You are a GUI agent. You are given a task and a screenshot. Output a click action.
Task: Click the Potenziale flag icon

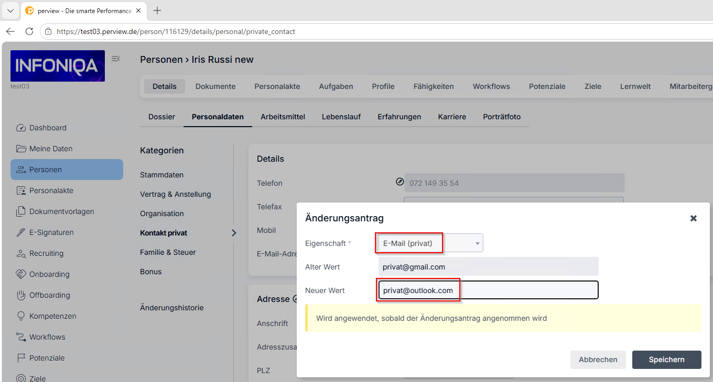(21, 358)
